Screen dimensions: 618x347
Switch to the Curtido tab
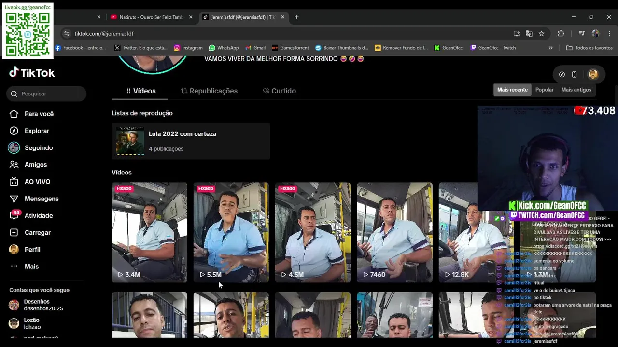(280, 91)
